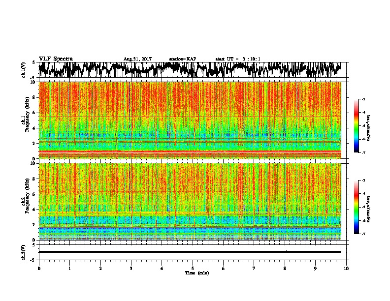Click the flat black ch.3 trace line

(x=190, y=252)
